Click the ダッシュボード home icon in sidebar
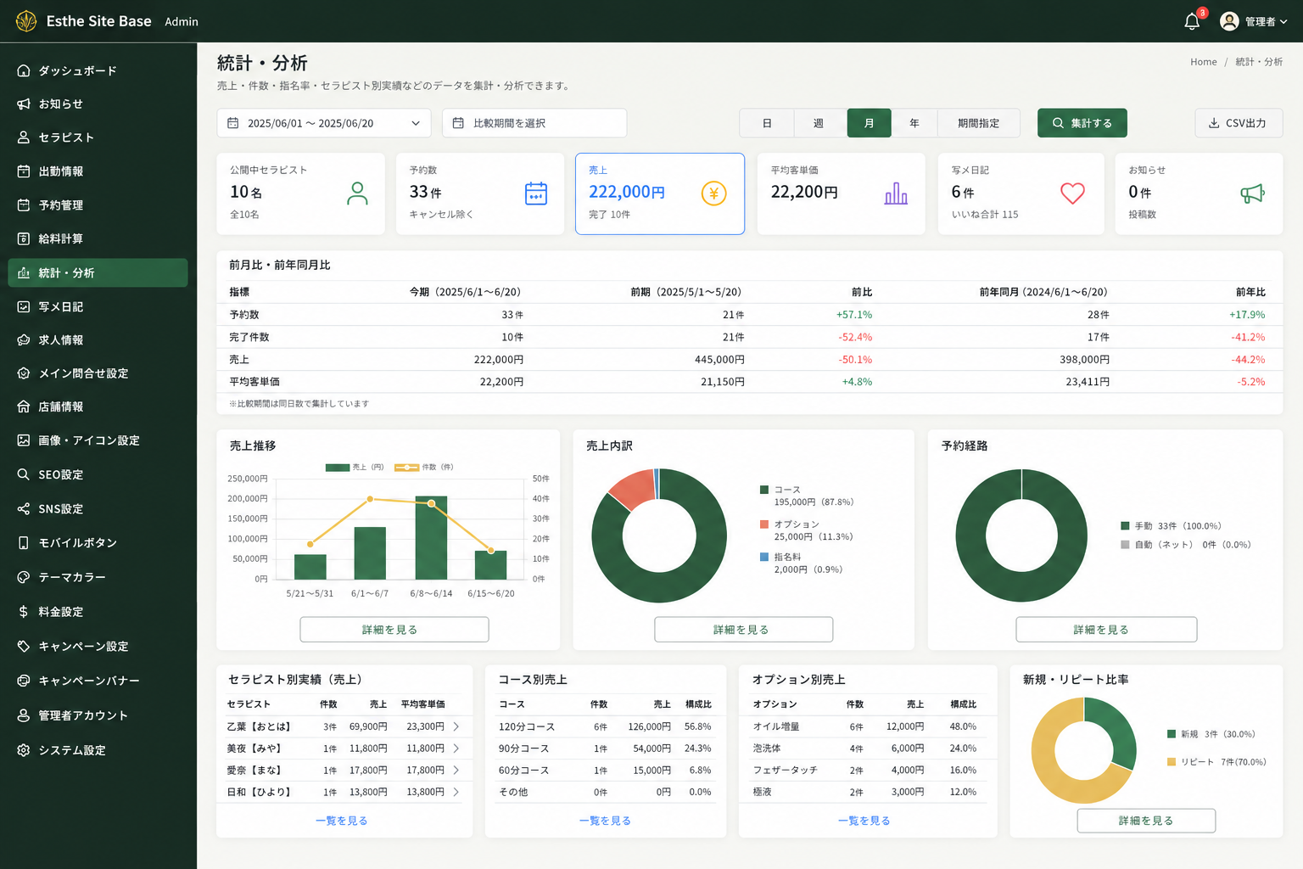This screenshot has height=869, width=1303. [x=24, y=70]
